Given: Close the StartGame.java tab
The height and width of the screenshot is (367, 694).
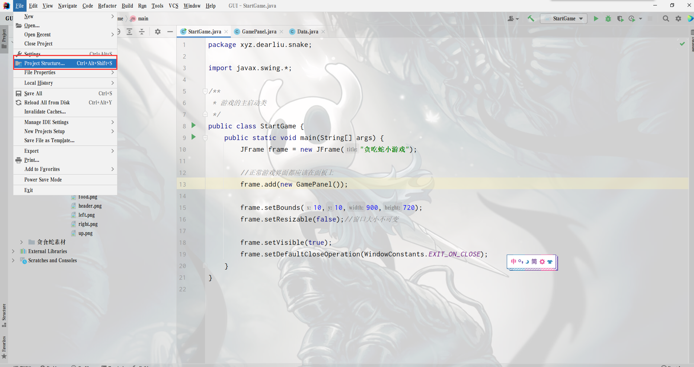Looking at the screenshot, I should 226,32.
